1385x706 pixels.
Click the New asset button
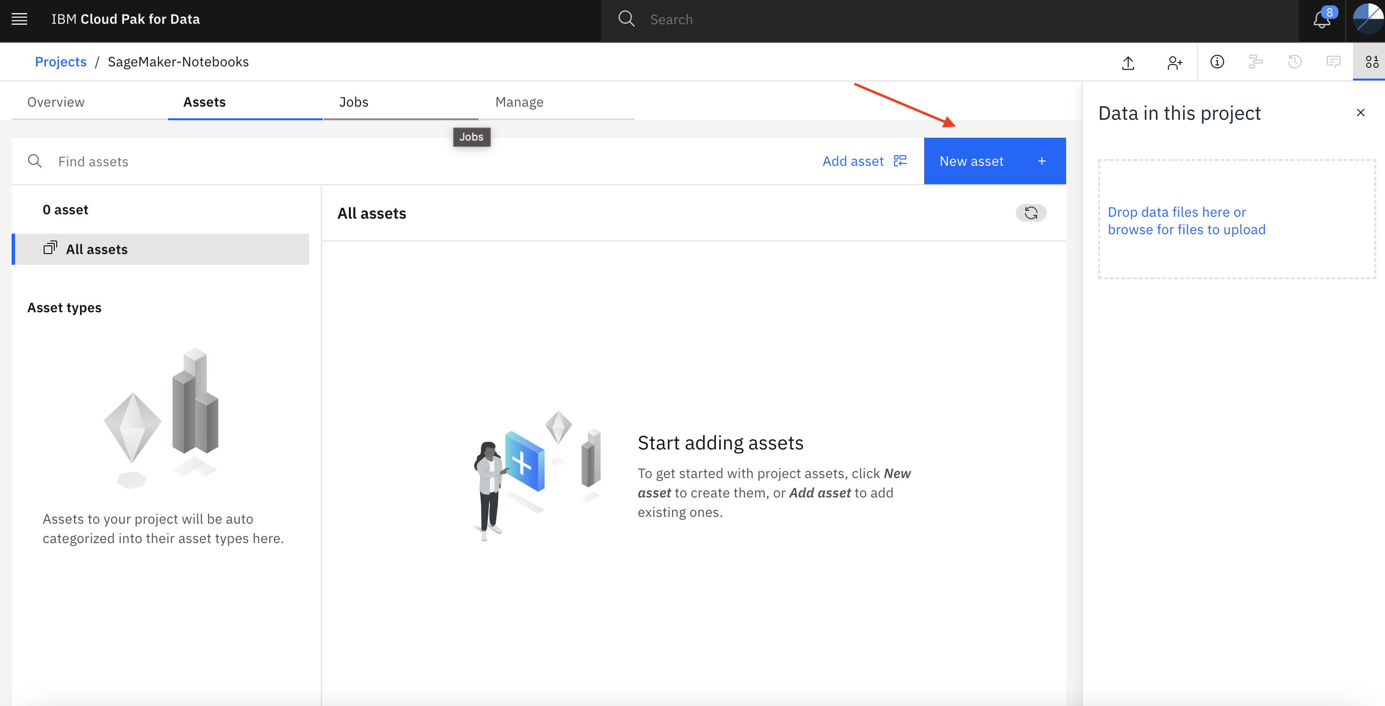coord(995,161)
